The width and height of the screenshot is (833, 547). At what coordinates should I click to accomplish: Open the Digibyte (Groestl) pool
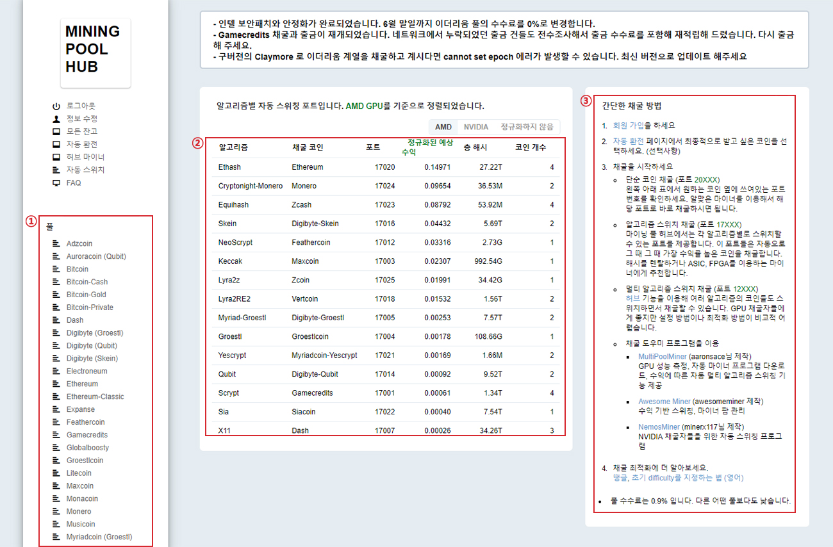[95, 333]
